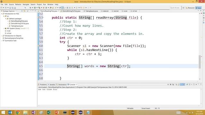
Task: Open the Run dropdown arrow
Action: point(37,8)
